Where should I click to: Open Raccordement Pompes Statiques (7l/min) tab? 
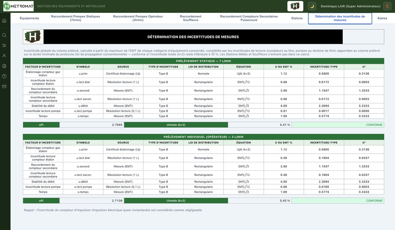75,18
